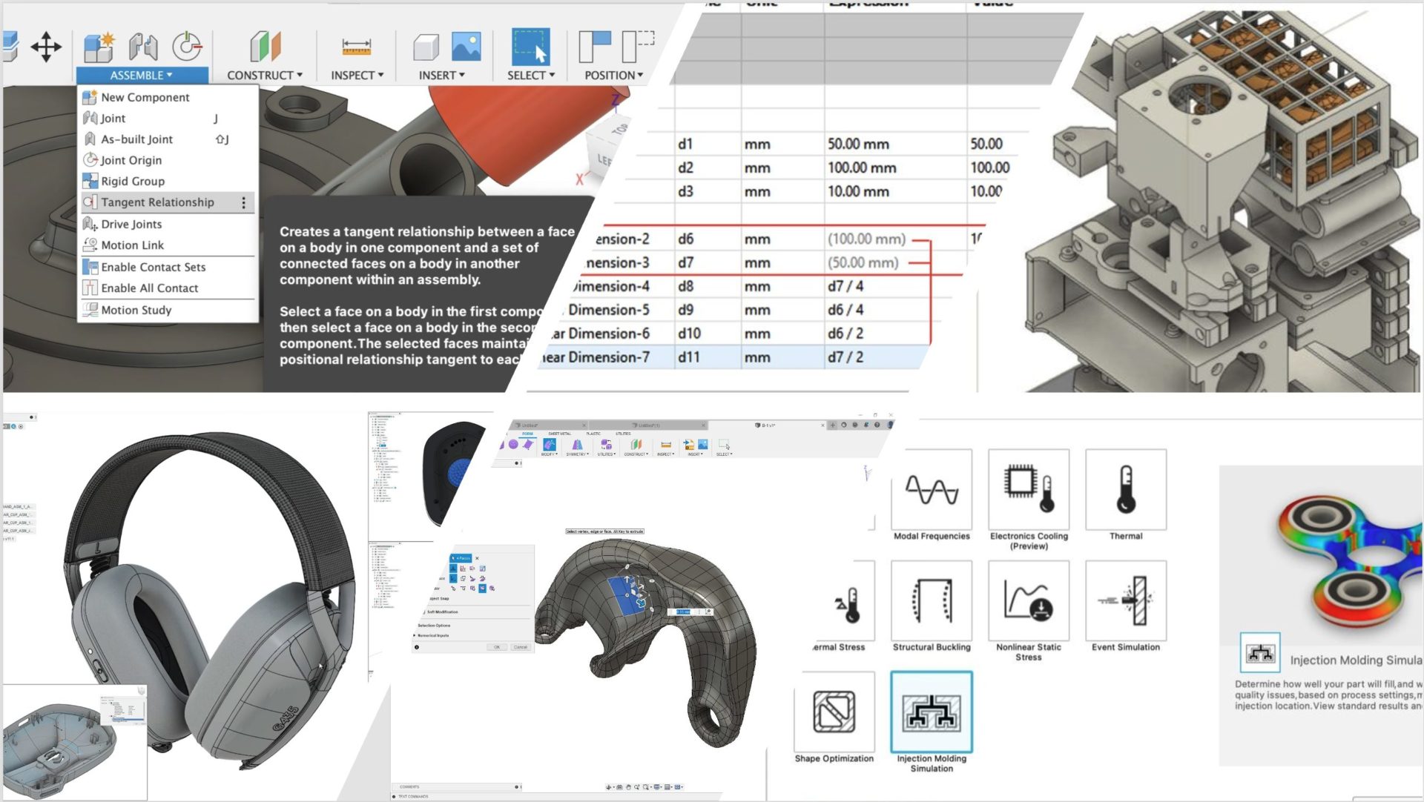The width and height of the screenshot is (1424, 802).
Task: Select Enable Contact Sets menu item
Action: (x=153, y=267)
